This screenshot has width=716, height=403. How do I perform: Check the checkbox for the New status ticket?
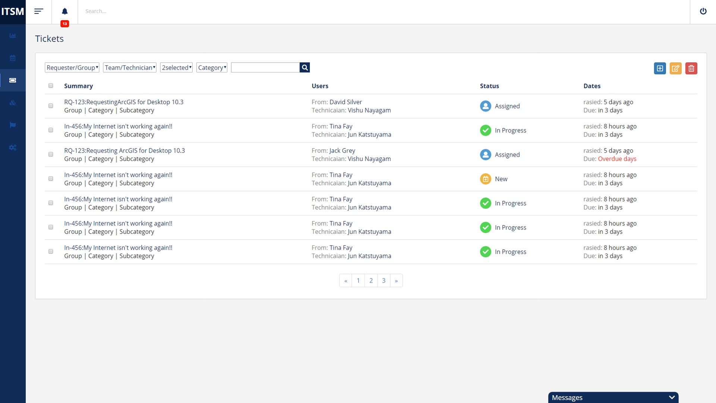click(51, 178)
